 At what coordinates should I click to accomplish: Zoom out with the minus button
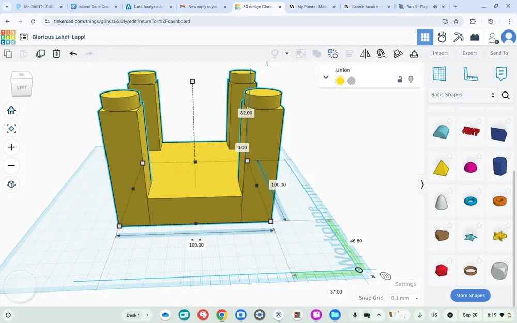[x=11, y=165]
